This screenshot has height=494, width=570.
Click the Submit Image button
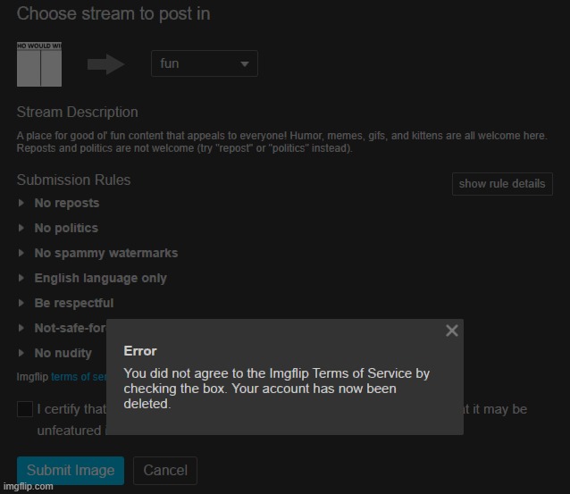(x=71, y=471)
